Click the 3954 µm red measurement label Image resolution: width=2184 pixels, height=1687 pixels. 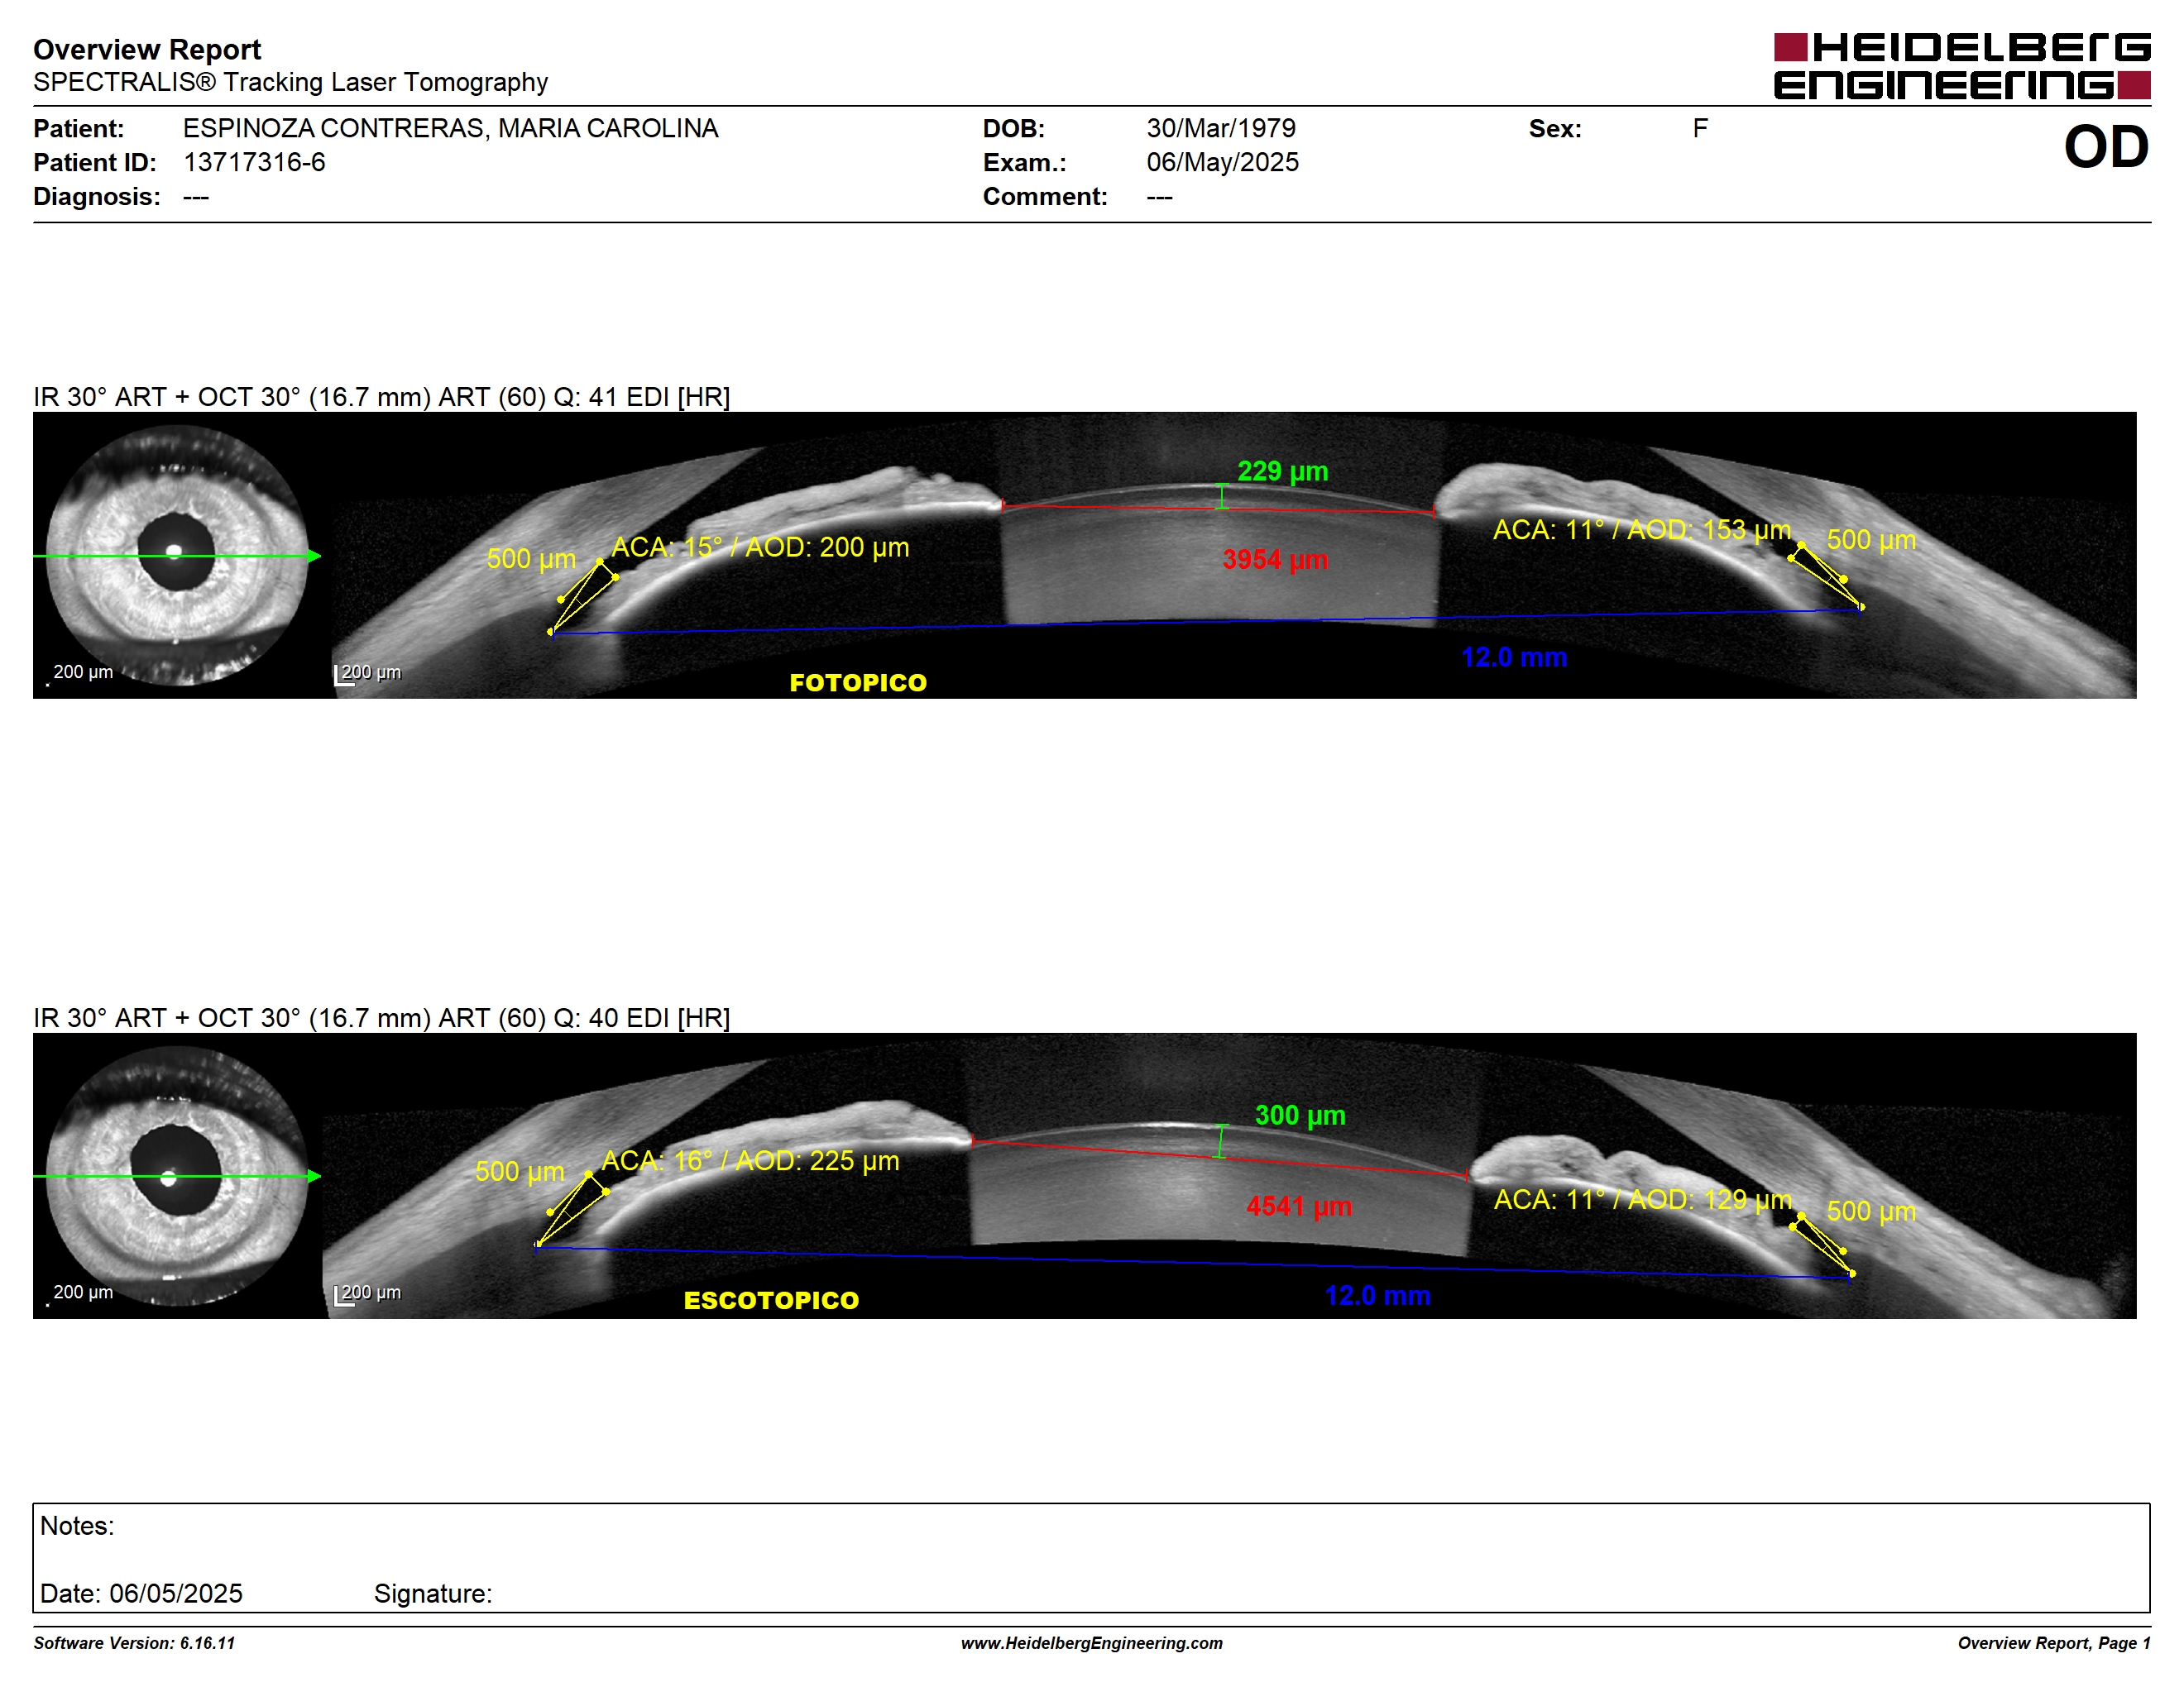1275,560
